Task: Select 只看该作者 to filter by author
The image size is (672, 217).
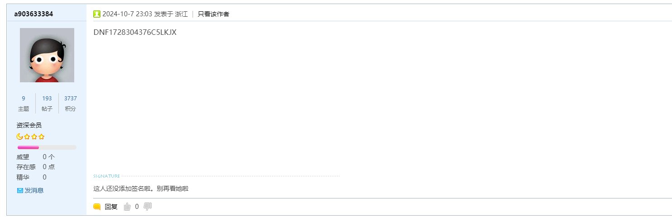Action: click(x=214, y=14)
